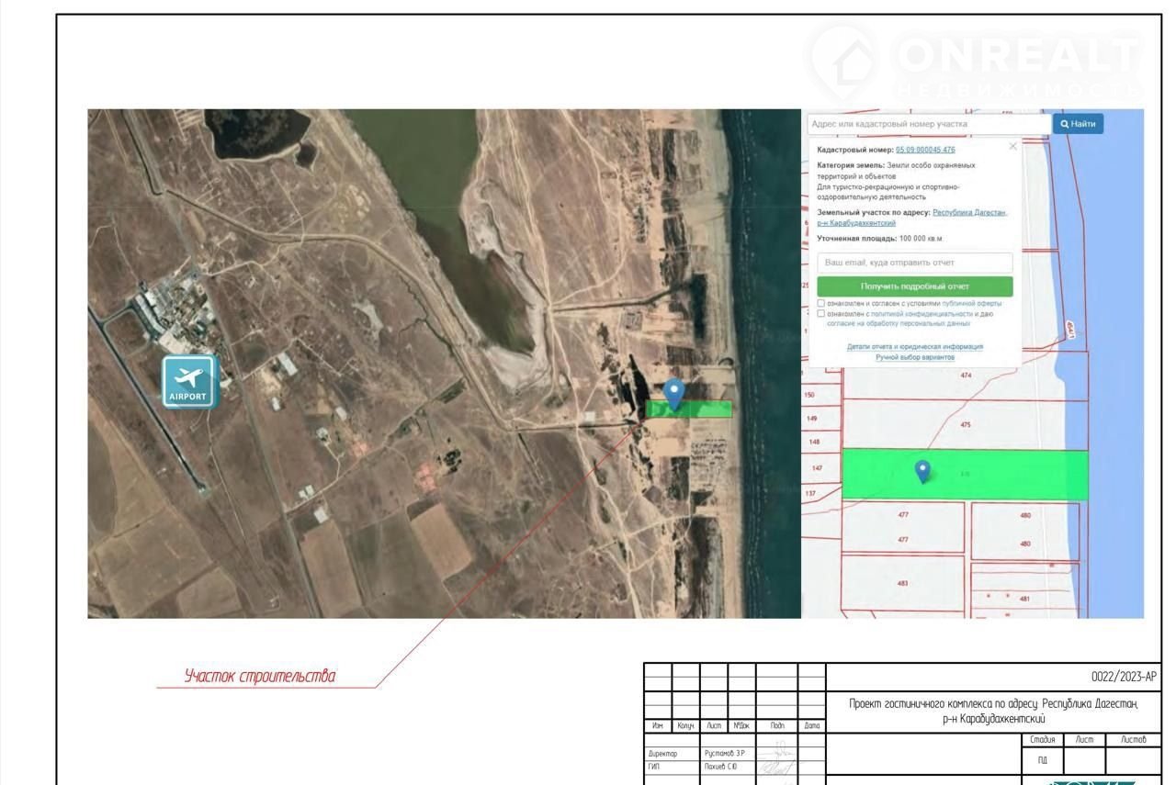The height and width of the screenshot is (785, 1176).
Task: Select parcel 483 on cadastral map
Action: click(x=901, y=583)
